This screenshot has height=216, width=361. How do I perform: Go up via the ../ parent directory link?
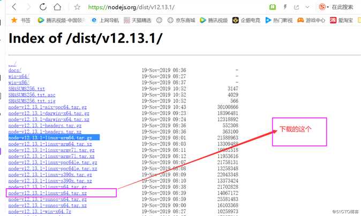point(12,64)
